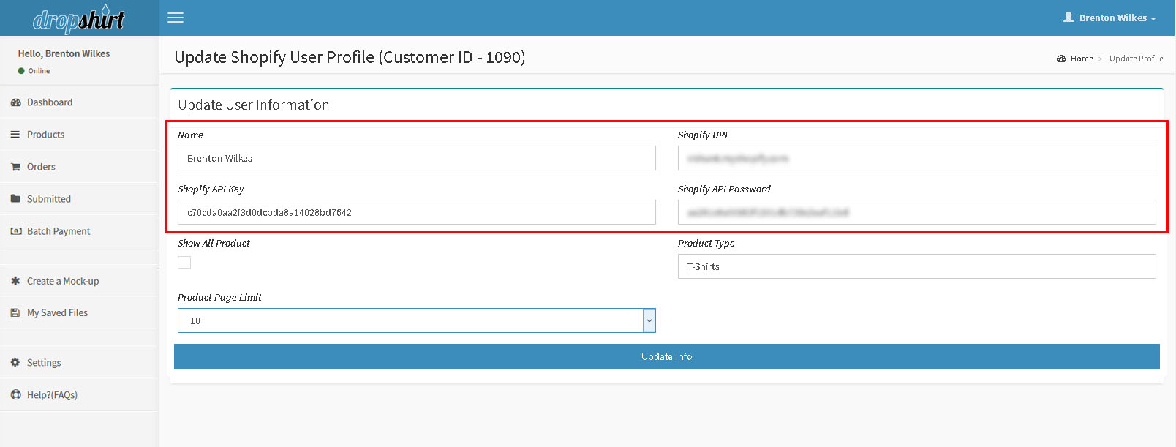Click Update User Information heading

pos(254,105)
